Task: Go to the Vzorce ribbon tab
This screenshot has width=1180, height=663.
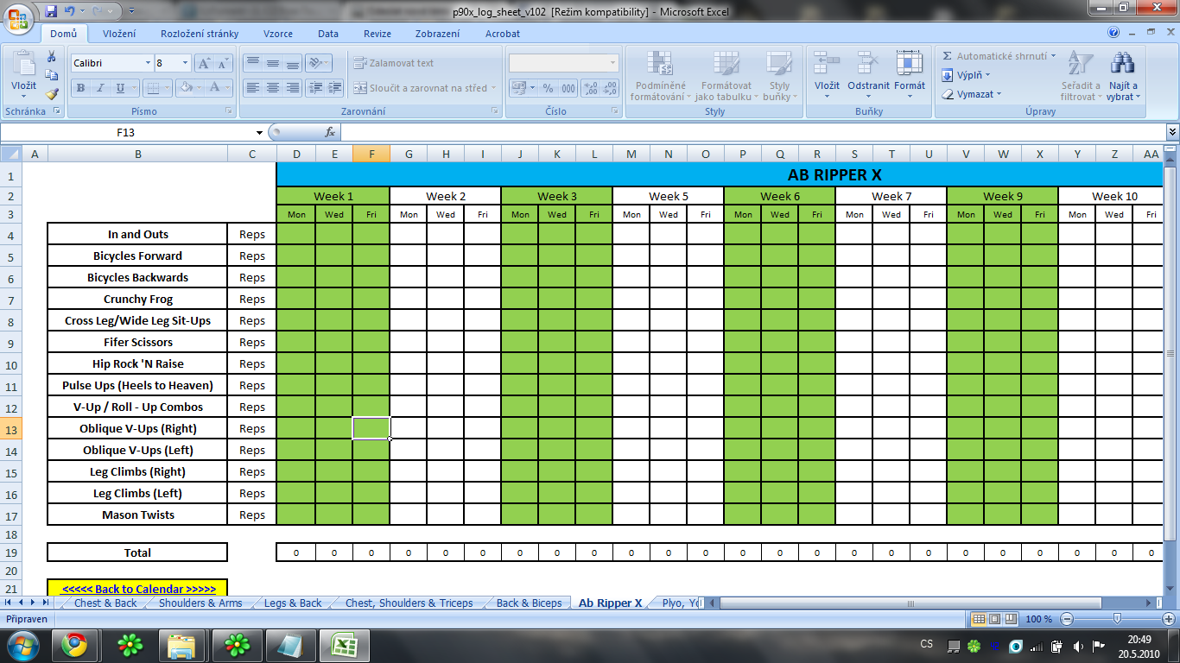Action: [x=278, y=34]
